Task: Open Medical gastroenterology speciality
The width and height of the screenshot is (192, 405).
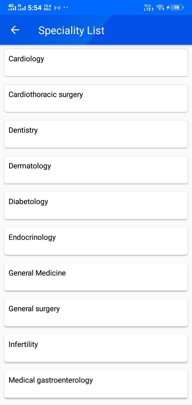Action: (96, 384)
